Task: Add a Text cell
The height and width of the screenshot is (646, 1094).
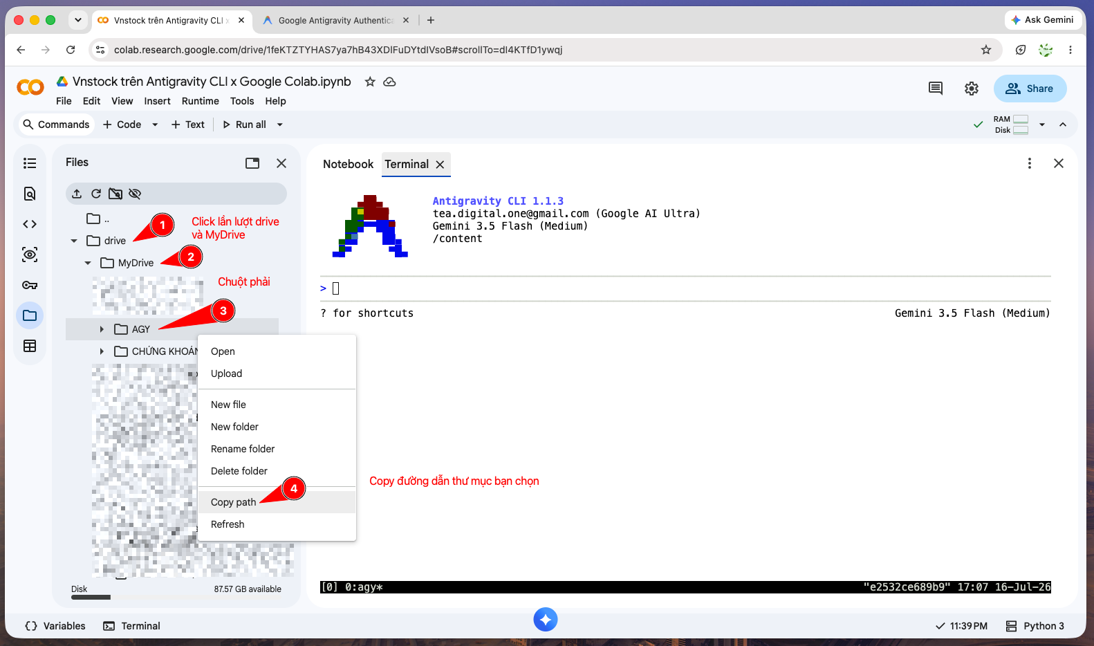Action: [188, 124]
